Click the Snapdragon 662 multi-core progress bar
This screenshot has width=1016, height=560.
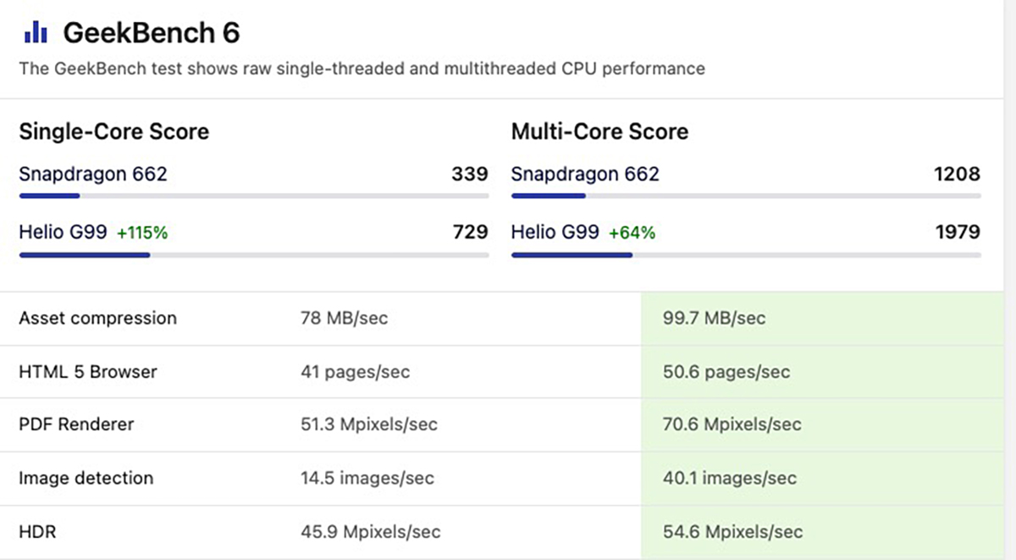click(x=746, y=197)
